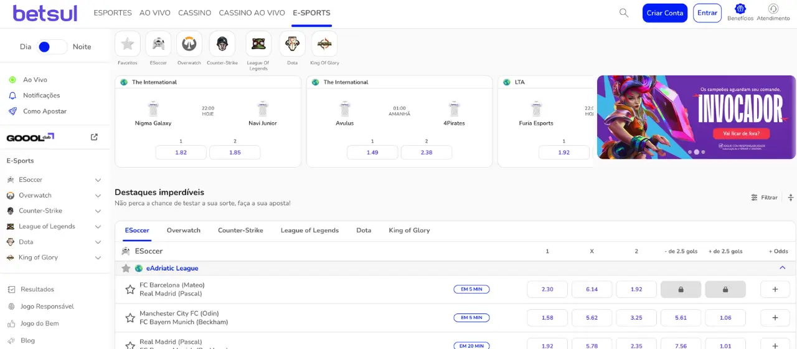The width and height of the screenshot is (797, 349).
Task: Click the Blog sidebar icon
Action: [x=11, y=341]
